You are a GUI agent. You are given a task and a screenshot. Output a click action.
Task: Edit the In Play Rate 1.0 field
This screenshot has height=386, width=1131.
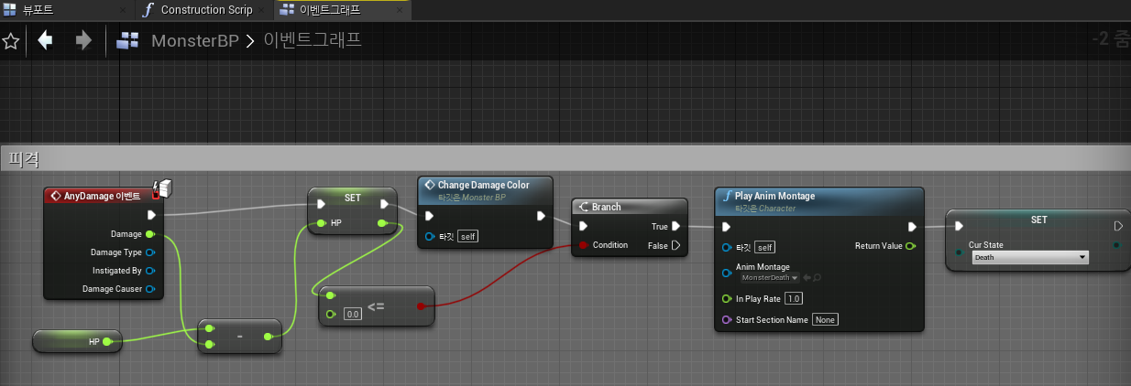pos(794,298)
